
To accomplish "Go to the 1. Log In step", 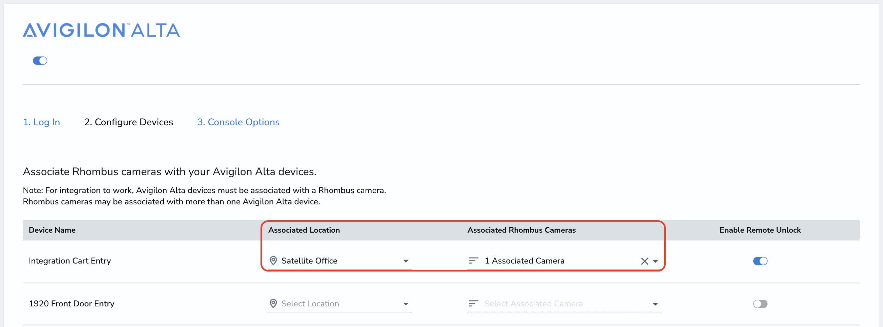I will coord(42,122).
